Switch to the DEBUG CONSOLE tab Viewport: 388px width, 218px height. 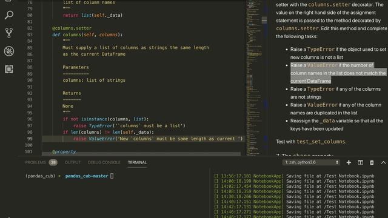pos(104,162)
